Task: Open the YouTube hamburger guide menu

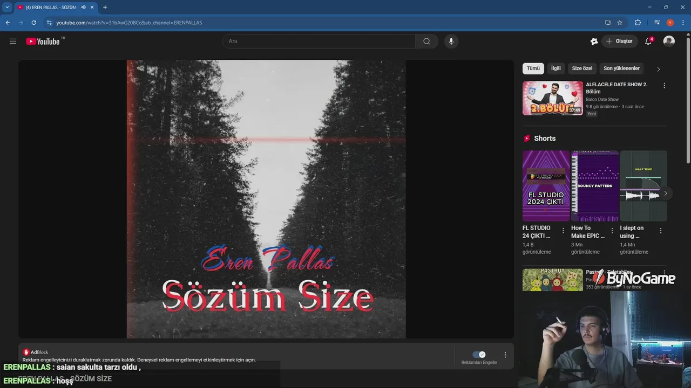Action: [x=13, y=41]
